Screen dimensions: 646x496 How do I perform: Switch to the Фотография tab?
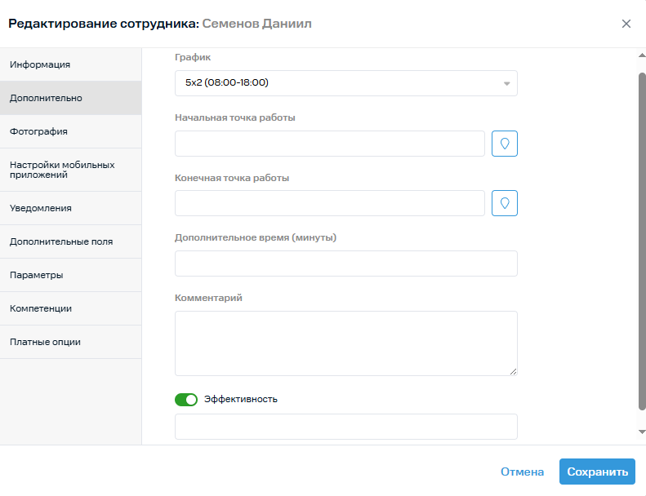pyautogui.click(x=71, y=131)
